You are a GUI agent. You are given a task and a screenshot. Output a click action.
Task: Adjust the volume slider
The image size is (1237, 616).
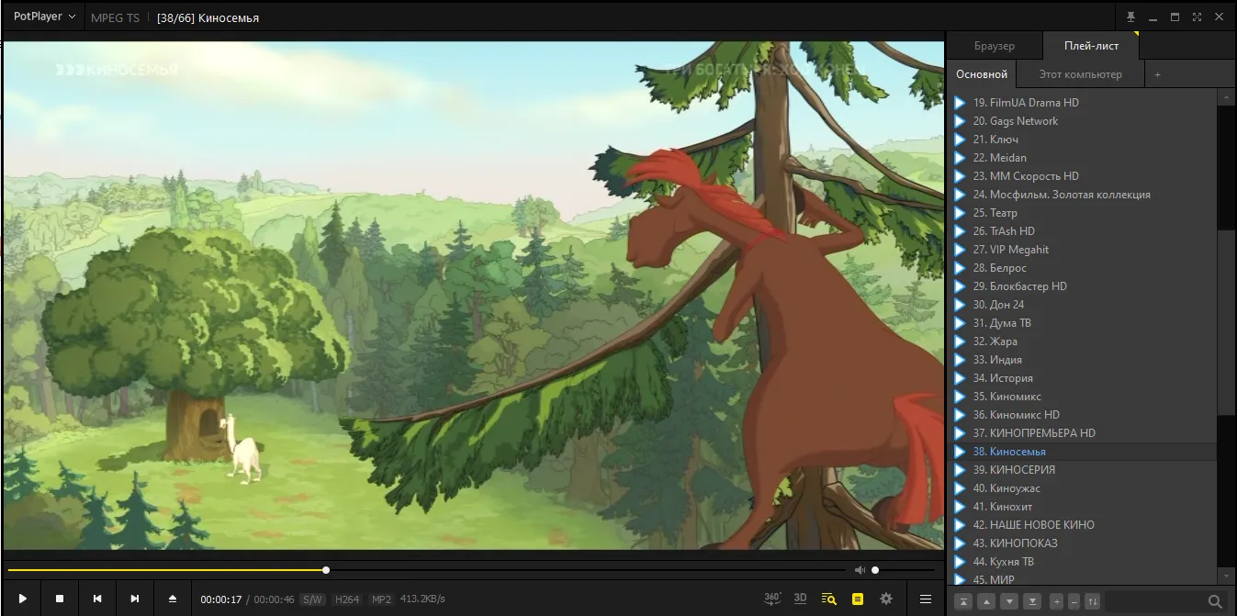(x=904, y=570)
